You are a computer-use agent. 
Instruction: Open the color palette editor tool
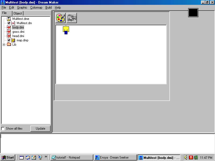click(x=60, y=18)
